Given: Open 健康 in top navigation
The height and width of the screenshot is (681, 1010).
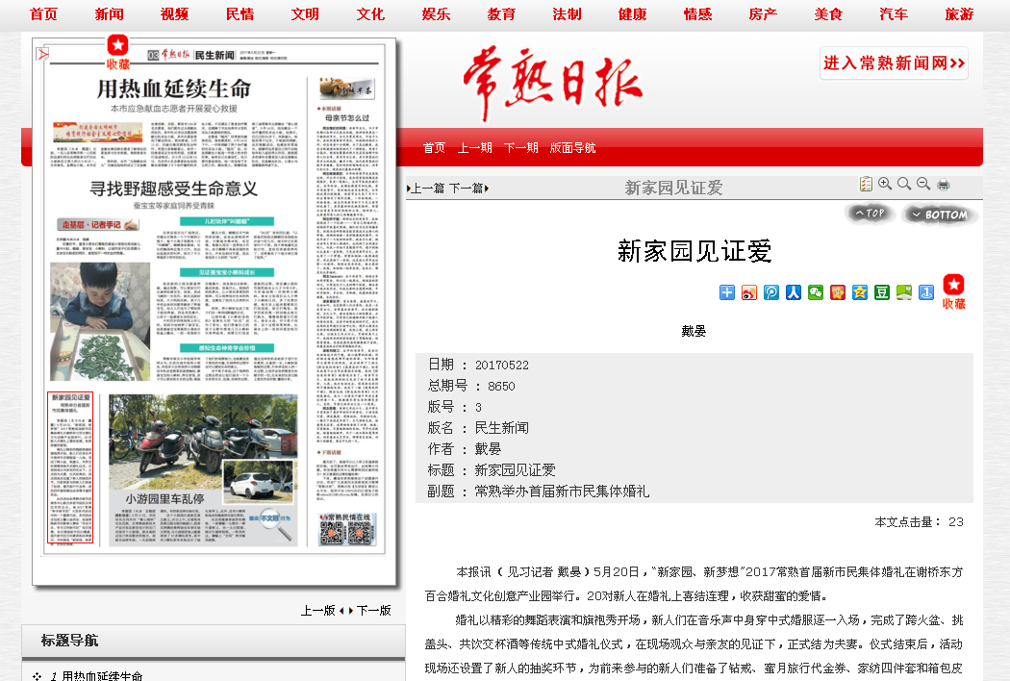Looking at the screenshot, I should point(632,14).
